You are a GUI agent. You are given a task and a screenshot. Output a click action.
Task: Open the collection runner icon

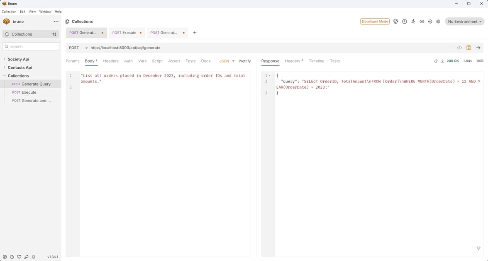pyautogui.click(x=413, y=22)
